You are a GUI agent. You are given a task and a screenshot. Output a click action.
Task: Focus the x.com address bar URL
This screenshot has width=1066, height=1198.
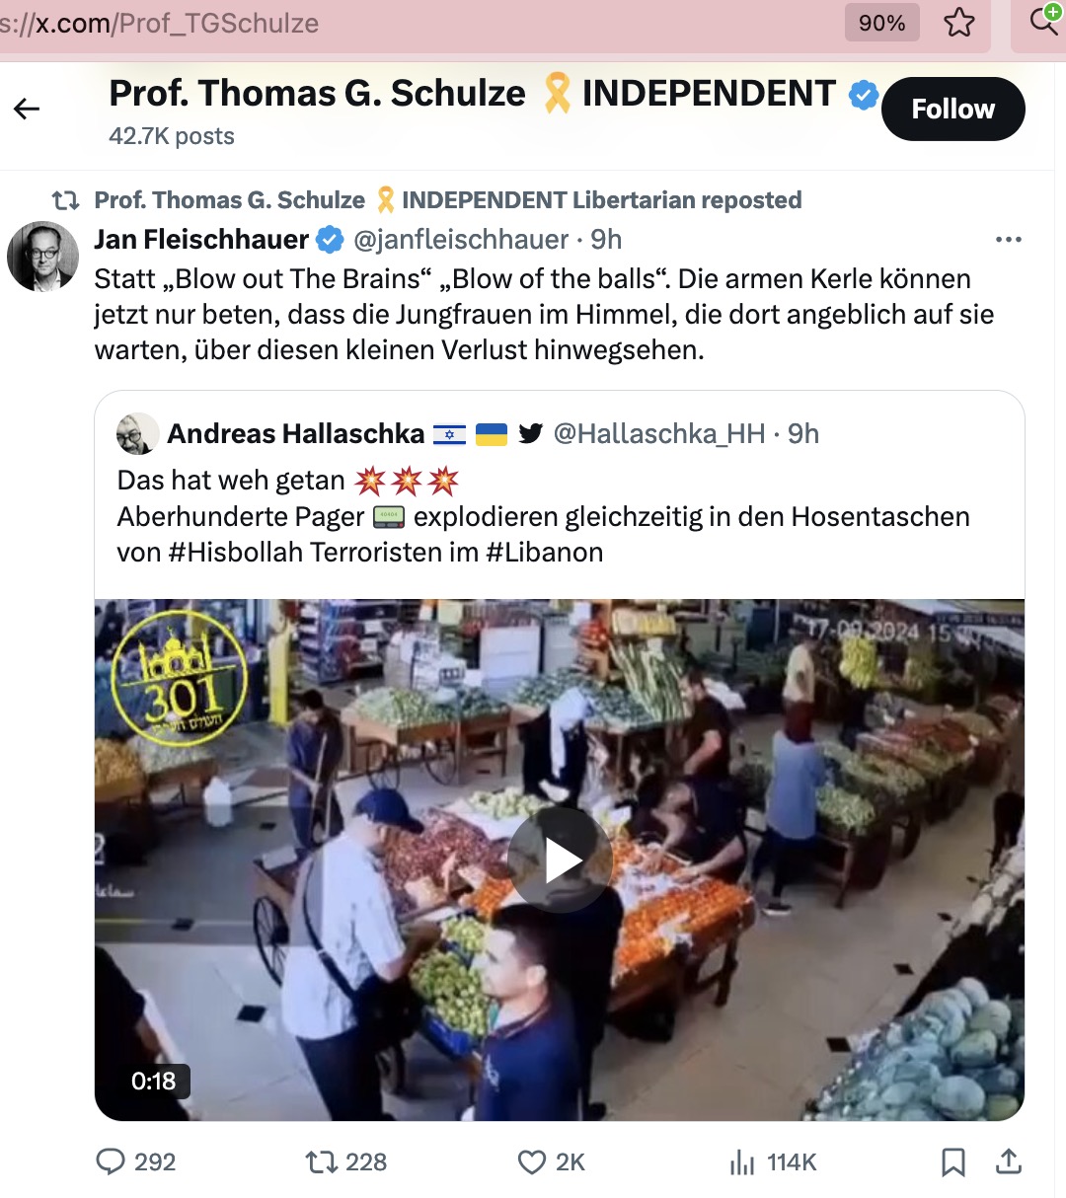[x=160, y=23]
